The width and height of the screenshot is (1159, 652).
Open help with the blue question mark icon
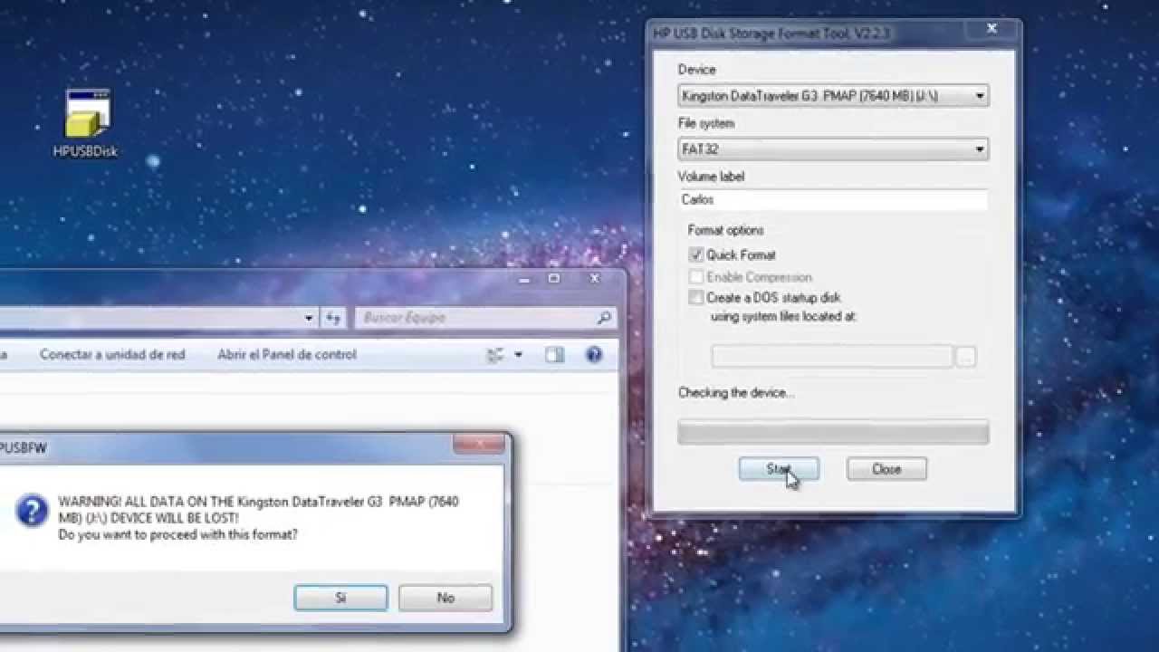click(x=594, y=355)
